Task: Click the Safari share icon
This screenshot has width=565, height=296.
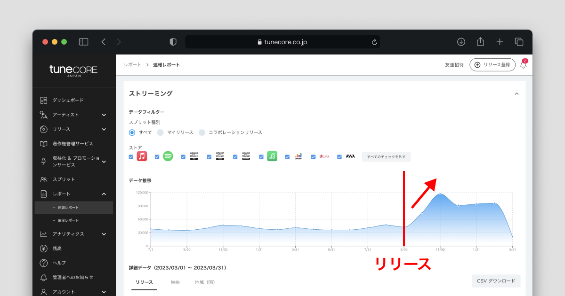Action: (x=480, y=42)
